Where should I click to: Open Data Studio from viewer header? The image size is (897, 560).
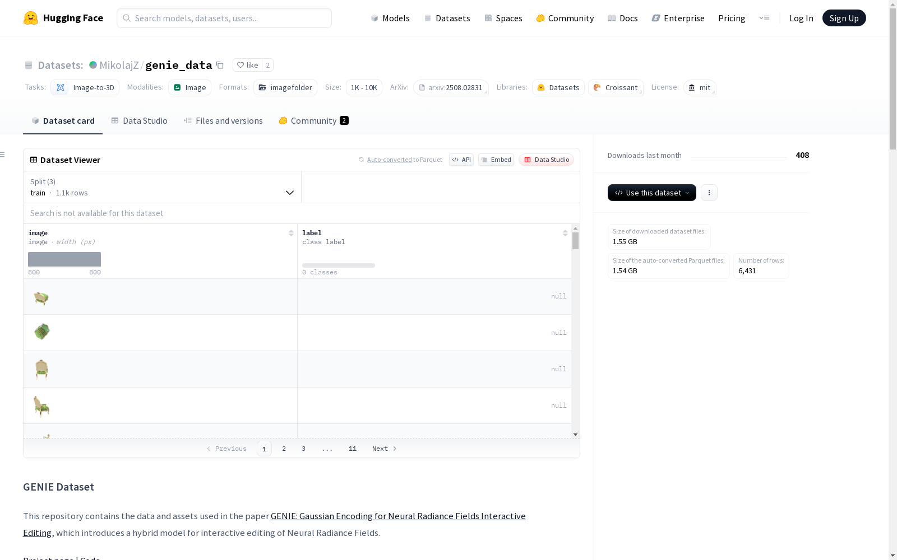click(x=547, y=160)
